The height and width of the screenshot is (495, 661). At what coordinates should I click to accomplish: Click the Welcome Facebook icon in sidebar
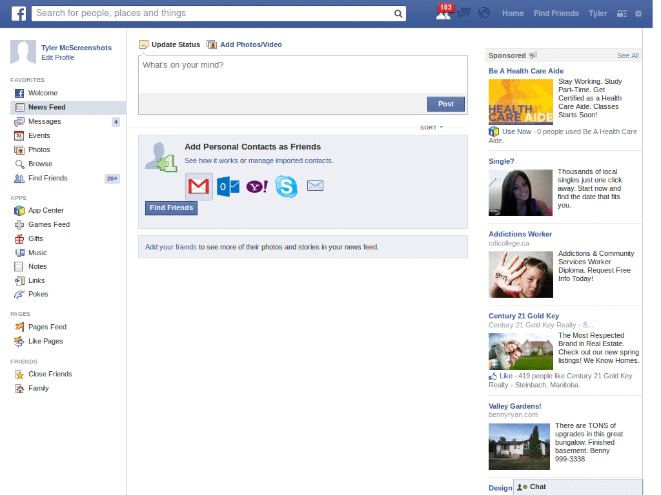[19, 93]
